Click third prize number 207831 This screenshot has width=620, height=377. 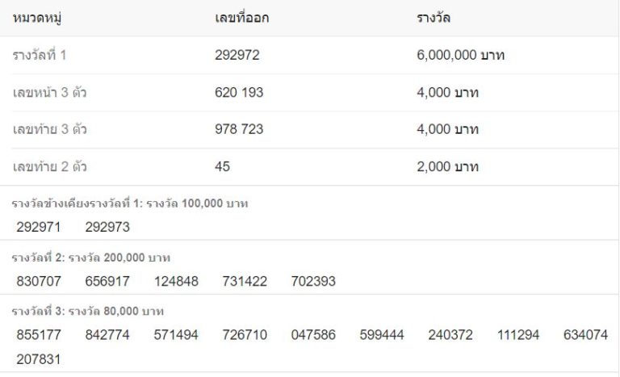tap(39, 359)
